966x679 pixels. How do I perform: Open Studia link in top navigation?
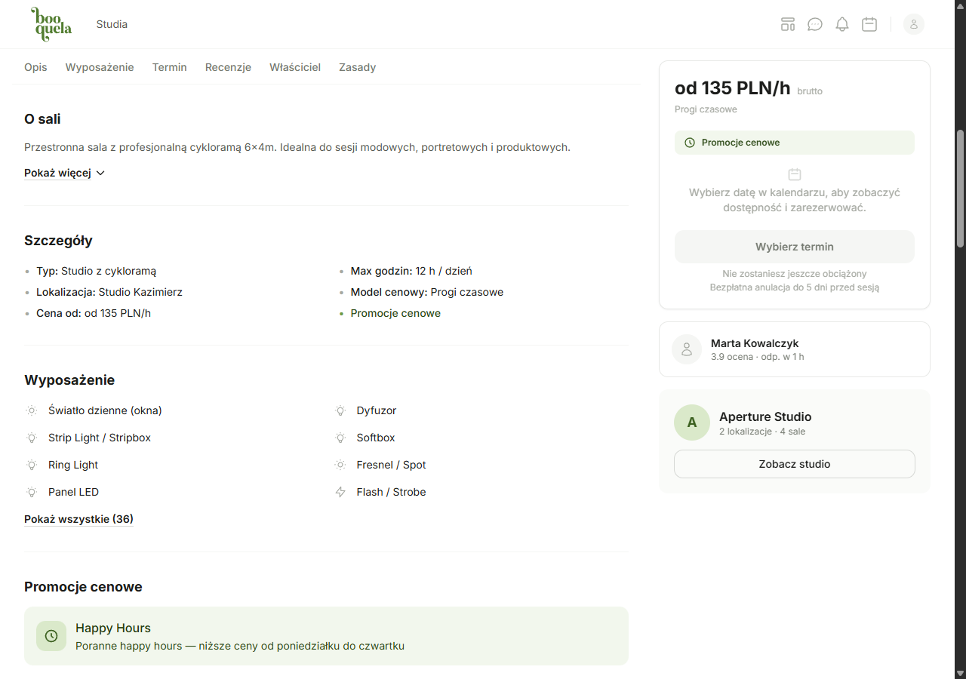pos(112,24)
